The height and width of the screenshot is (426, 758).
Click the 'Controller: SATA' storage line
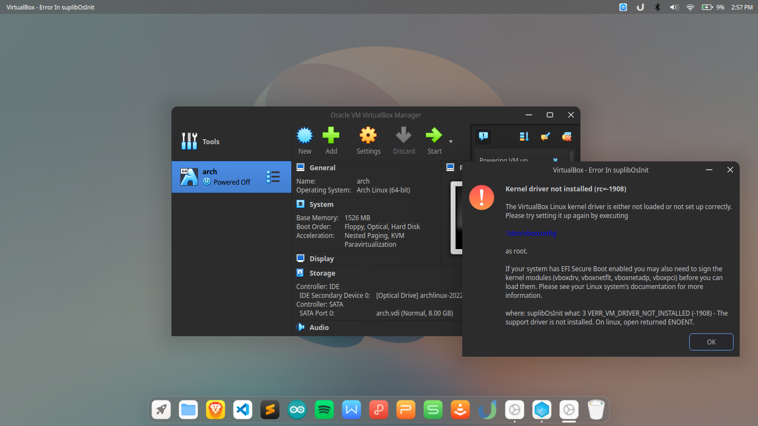320,305
